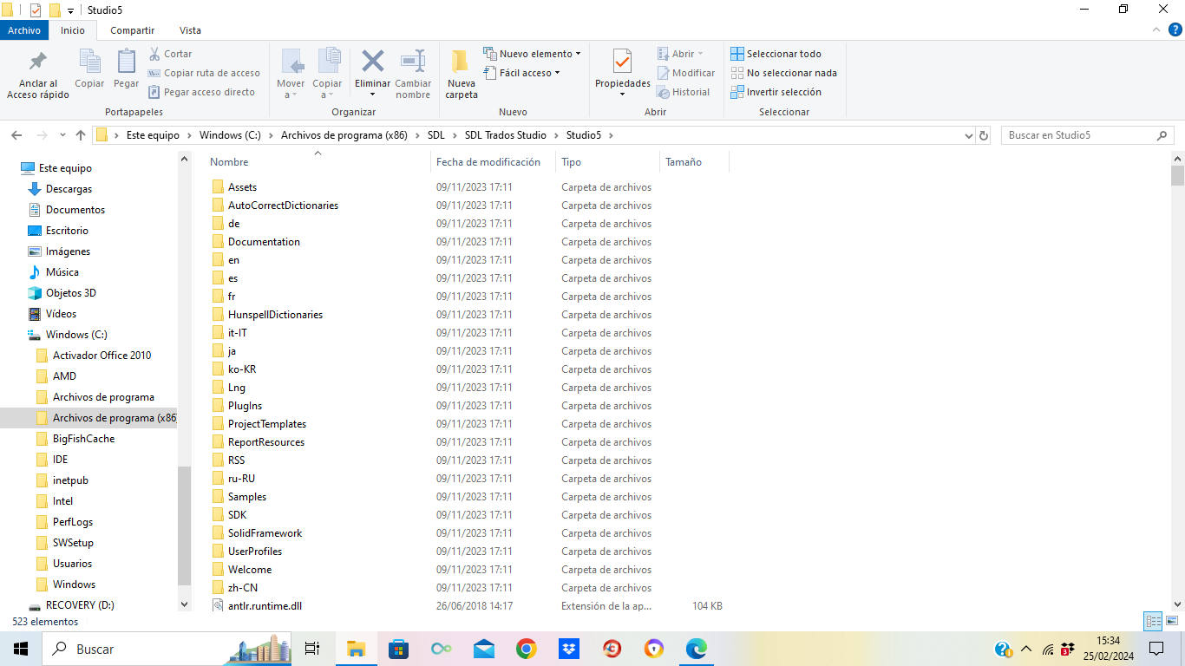Click Seleccionar todo
1185x666 pixels.
(776, 54)
